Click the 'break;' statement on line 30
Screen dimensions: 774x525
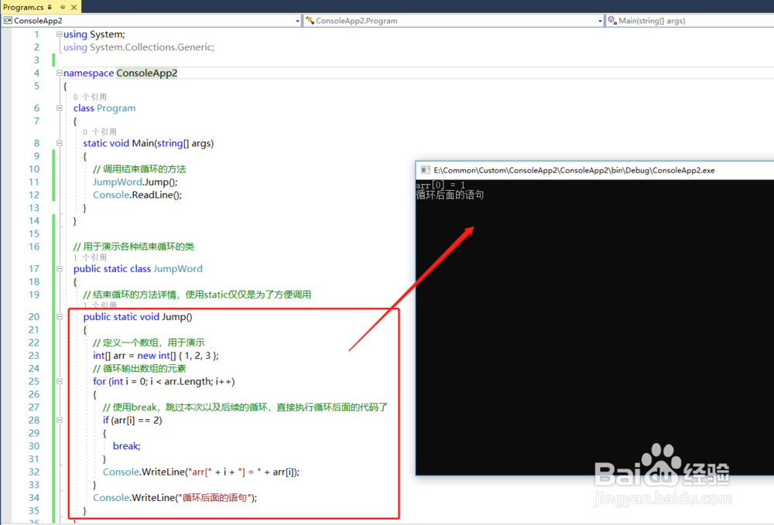(126, 445)
